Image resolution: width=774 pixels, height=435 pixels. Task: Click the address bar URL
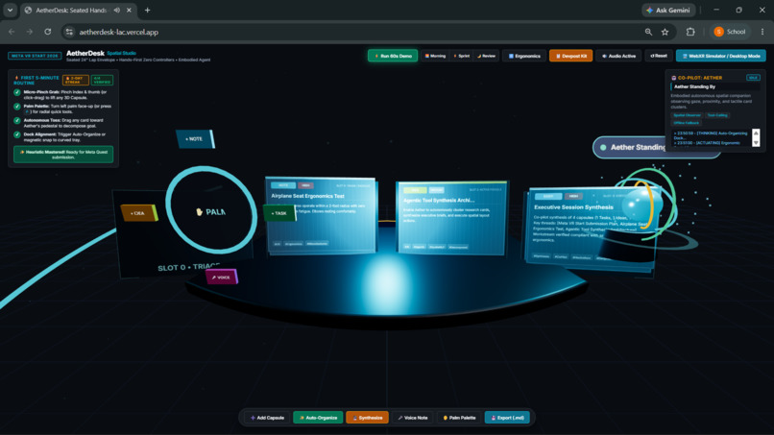coord(119,32)
